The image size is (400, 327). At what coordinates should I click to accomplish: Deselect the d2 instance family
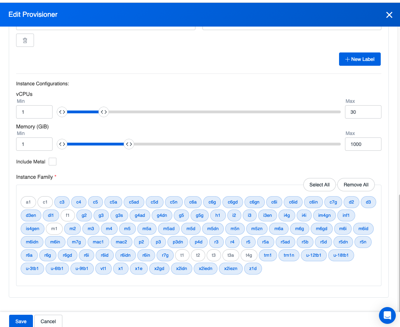click(x=352, y=202)
